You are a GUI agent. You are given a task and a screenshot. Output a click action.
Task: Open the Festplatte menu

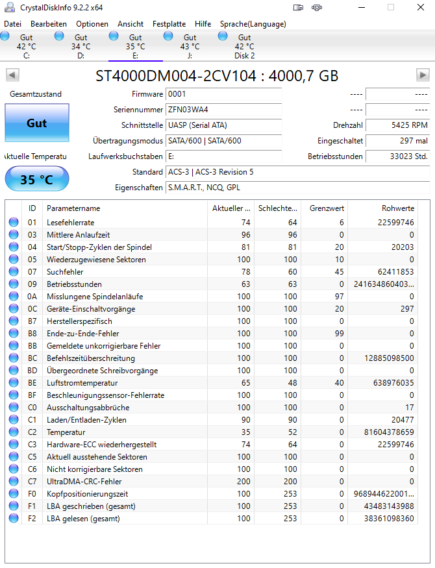pos(169,24)
